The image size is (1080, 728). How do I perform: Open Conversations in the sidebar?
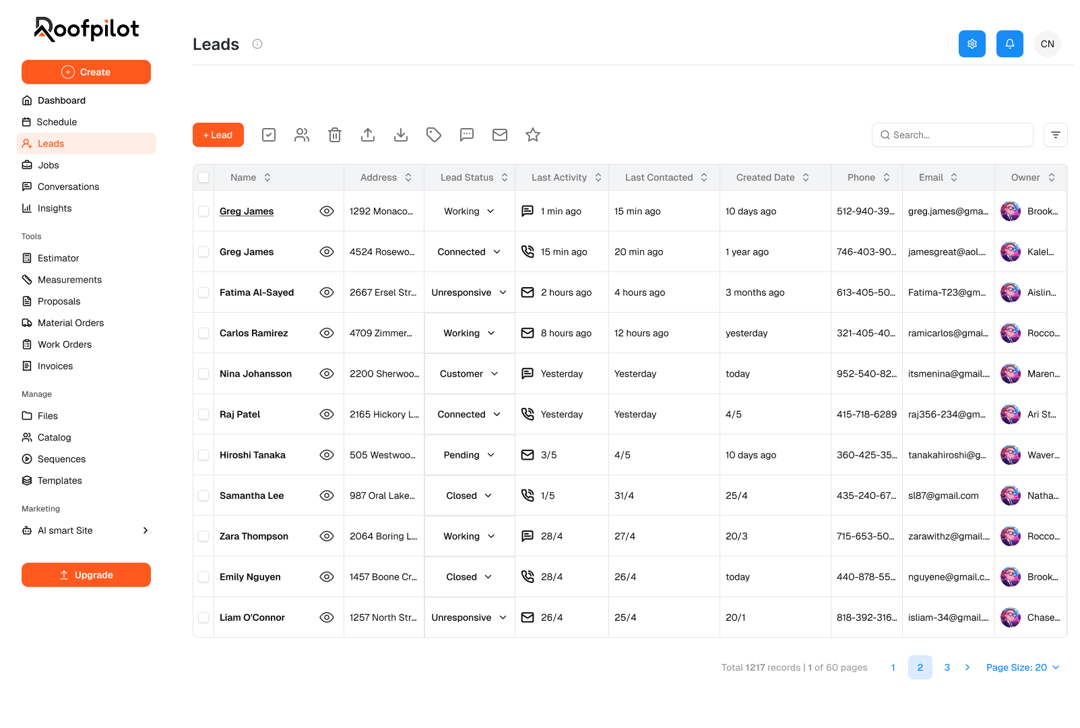coord(86,187)
